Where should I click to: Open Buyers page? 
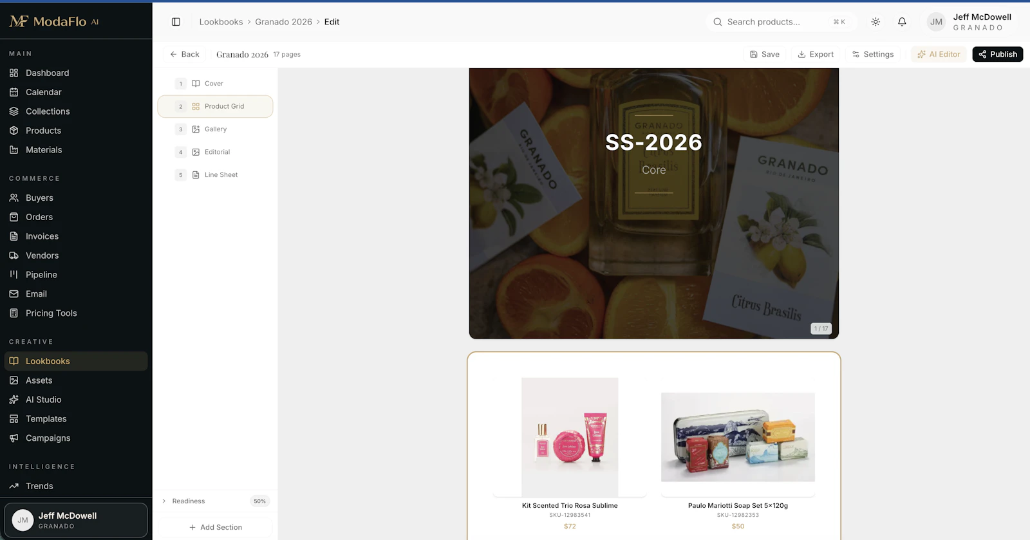click(76, 198)
